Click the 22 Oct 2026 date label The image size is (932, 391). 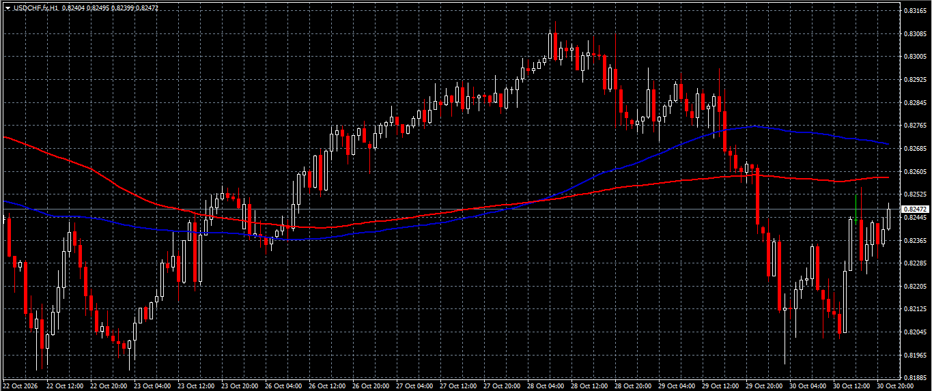point(20,386)
